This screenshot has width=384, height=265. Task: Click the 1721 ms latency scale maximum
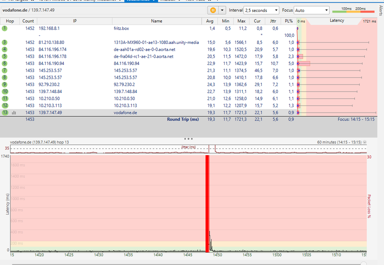coord(369,21)
